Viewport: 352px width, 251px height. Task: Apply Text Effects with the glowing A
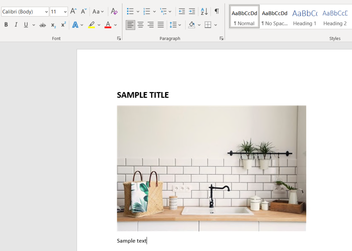click(75, 25)
